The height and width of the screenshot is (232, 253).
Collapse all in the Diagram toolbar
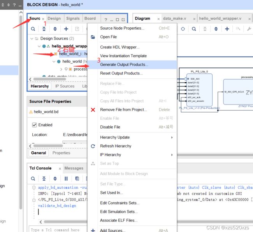205,29
